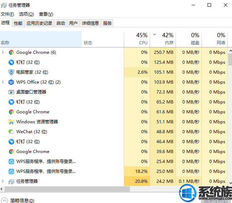
Task: Click the vertical scrollbar up arrow
Action: point(230,51)
